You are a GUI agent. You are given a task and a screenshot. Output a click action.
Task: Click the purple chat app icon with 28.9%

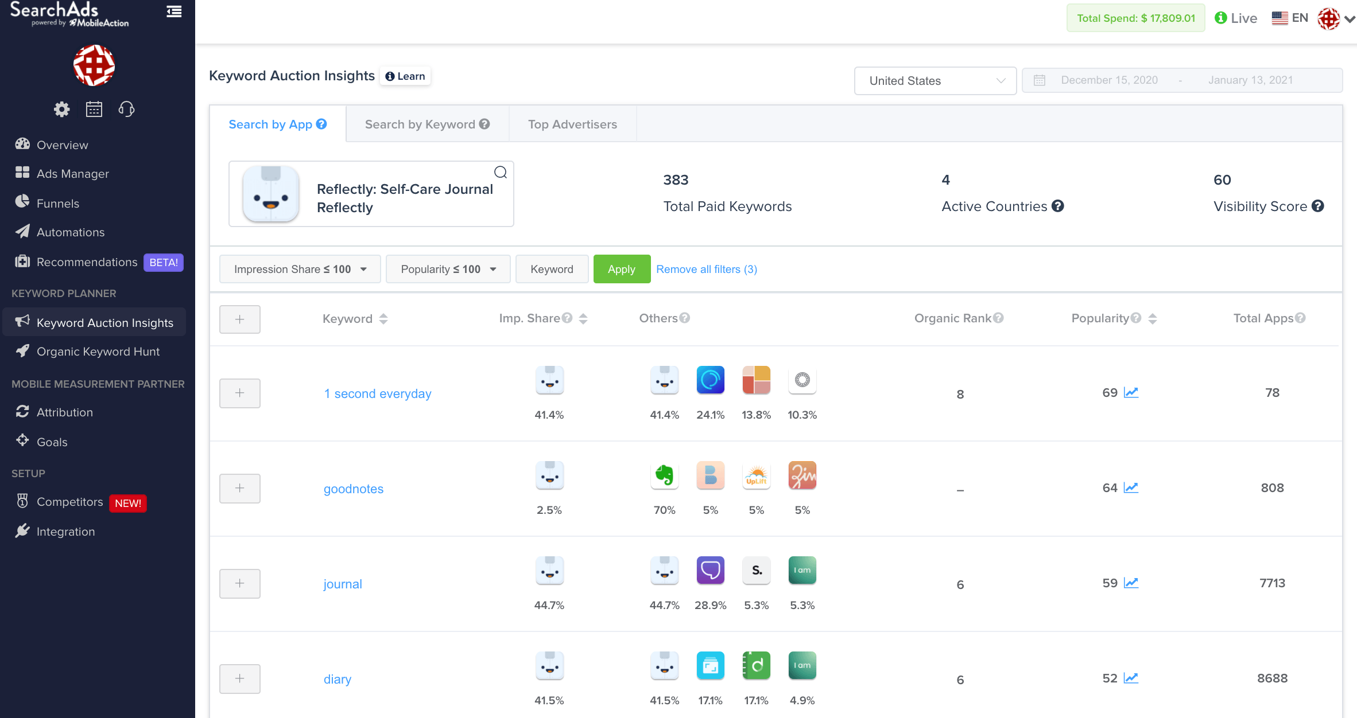click(x=711, y=571)
